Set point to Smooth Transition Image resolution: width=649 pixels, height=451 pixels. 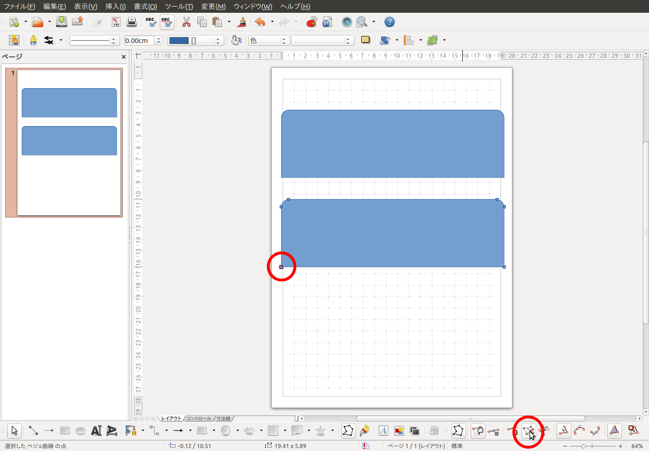[579, 431]
